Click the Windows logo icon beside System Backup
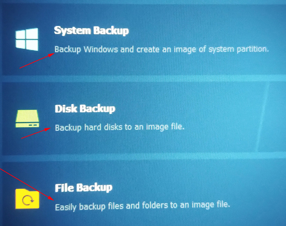Viewport: 286px width, 226px height. click(x=27, y=39)
